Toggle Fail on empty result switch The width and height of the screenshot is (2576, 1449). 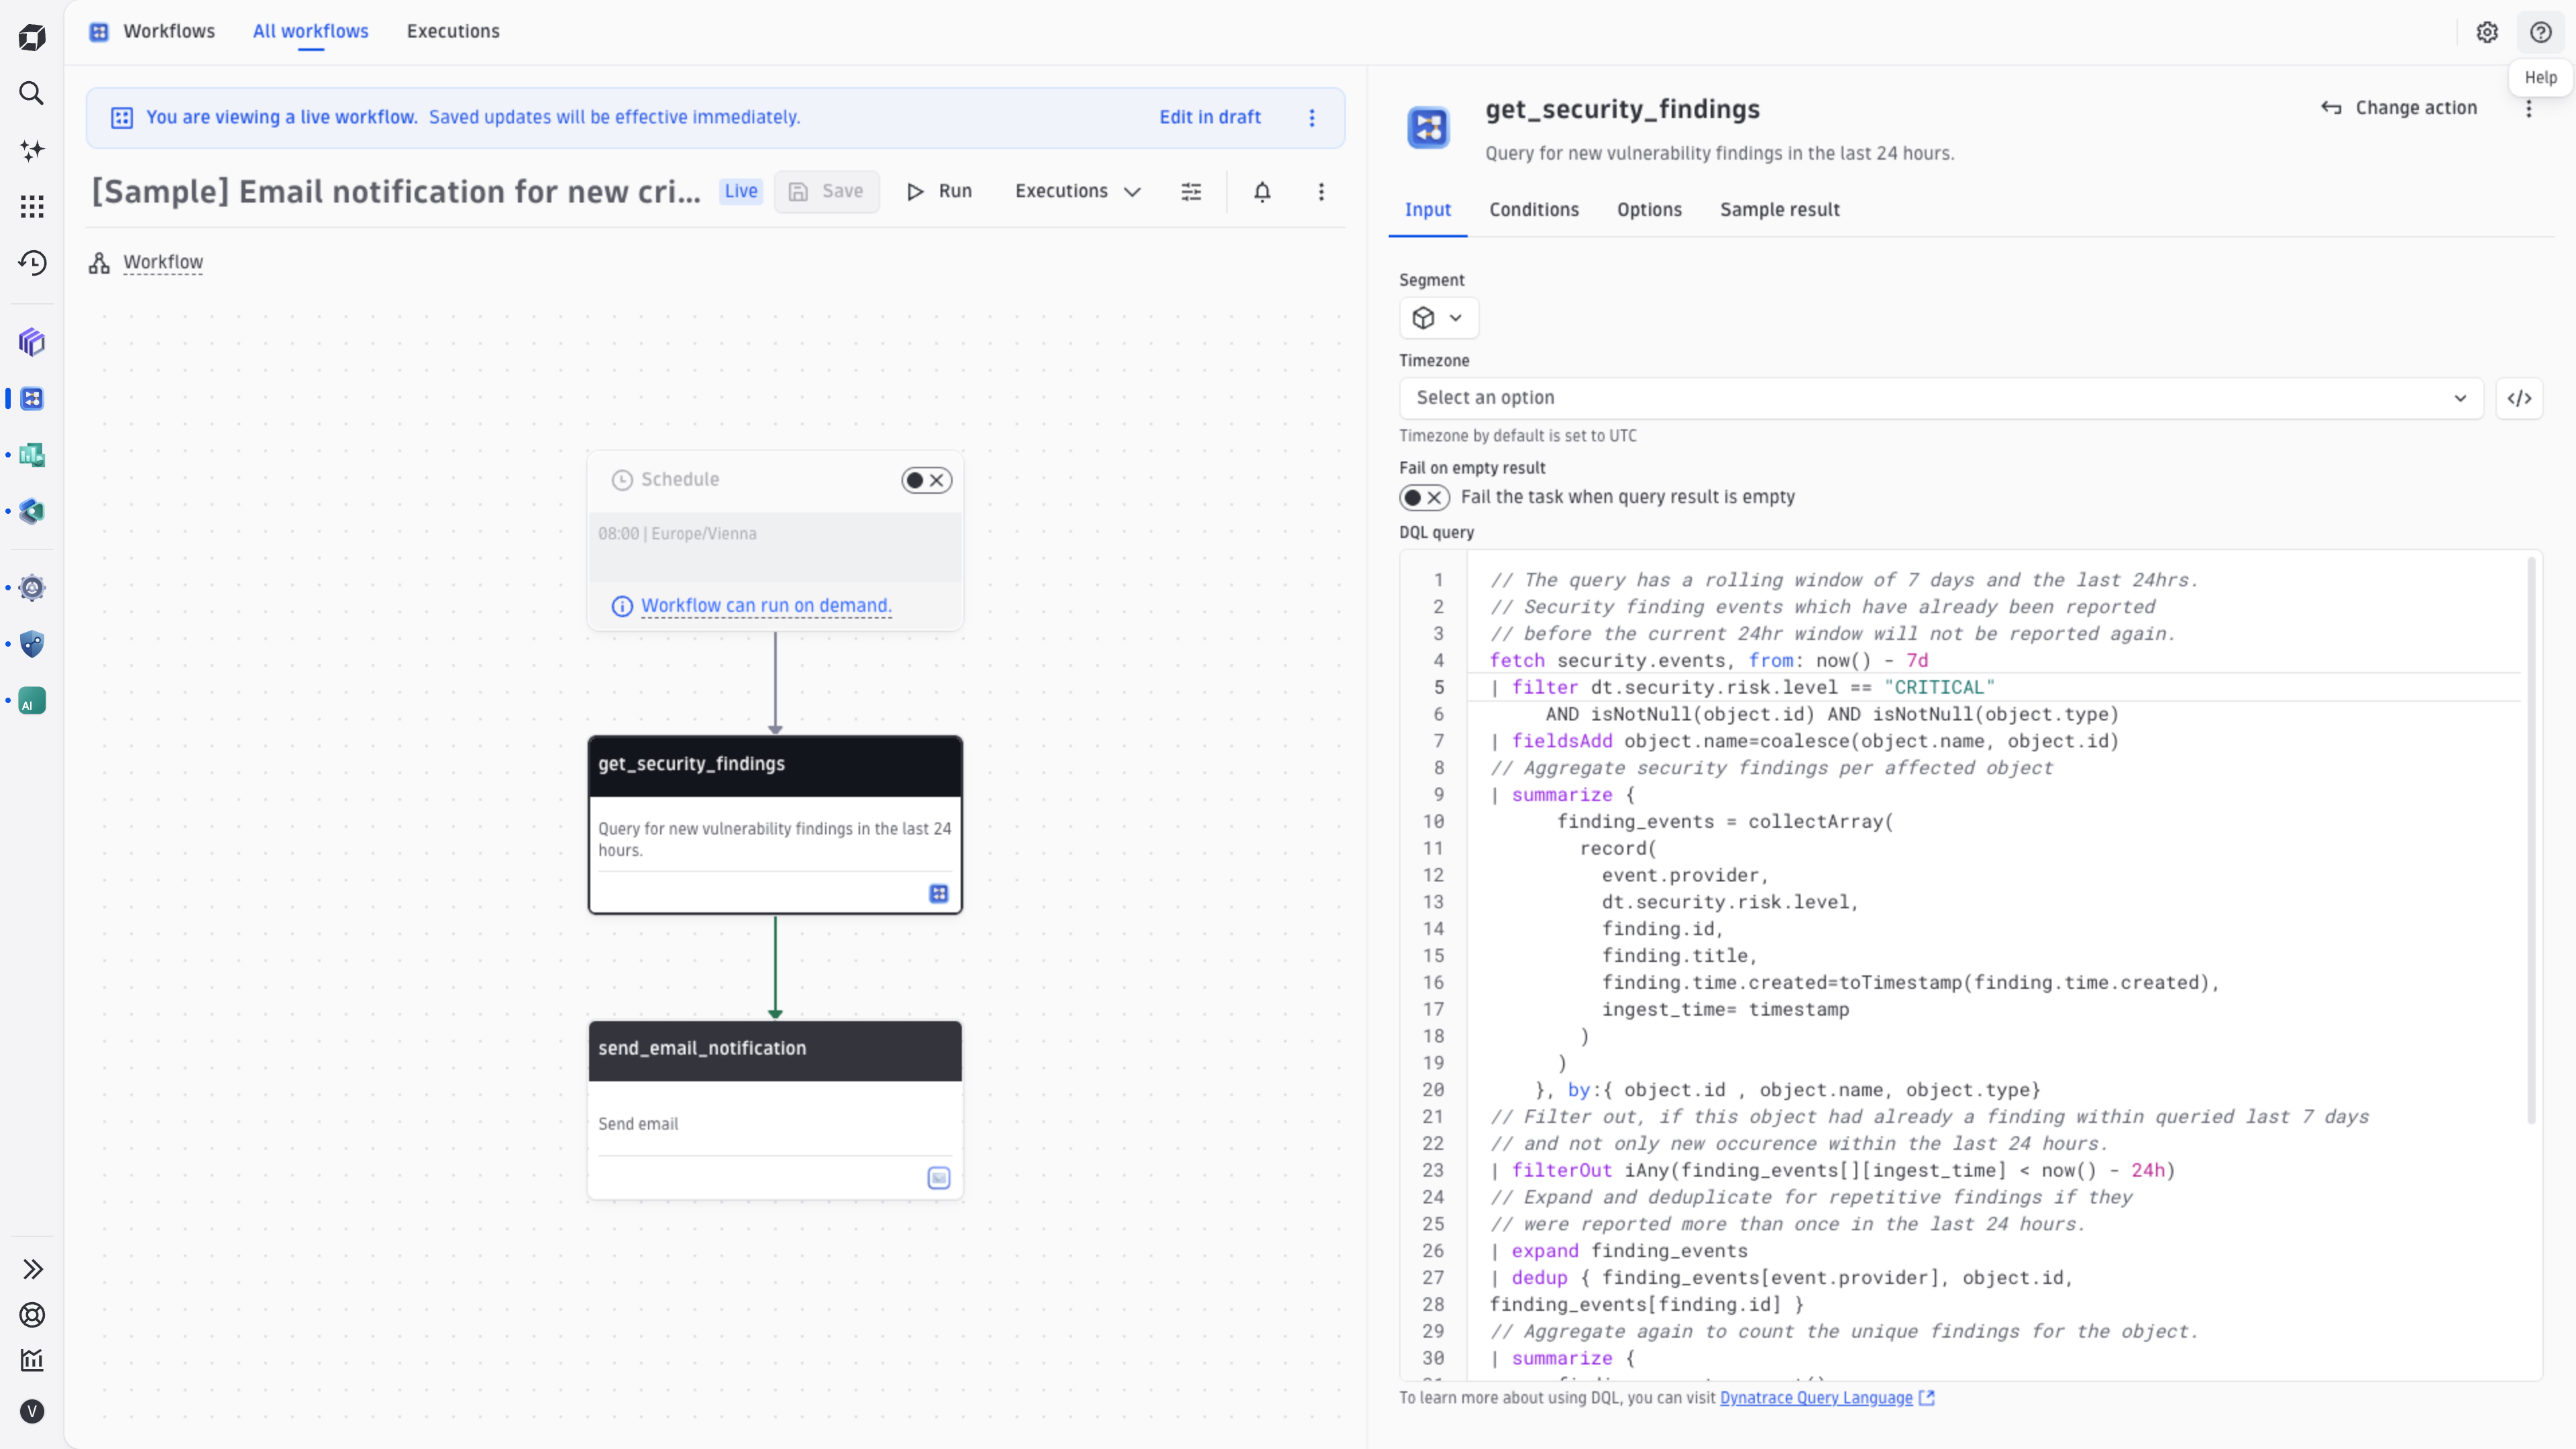pos(1424,498)
